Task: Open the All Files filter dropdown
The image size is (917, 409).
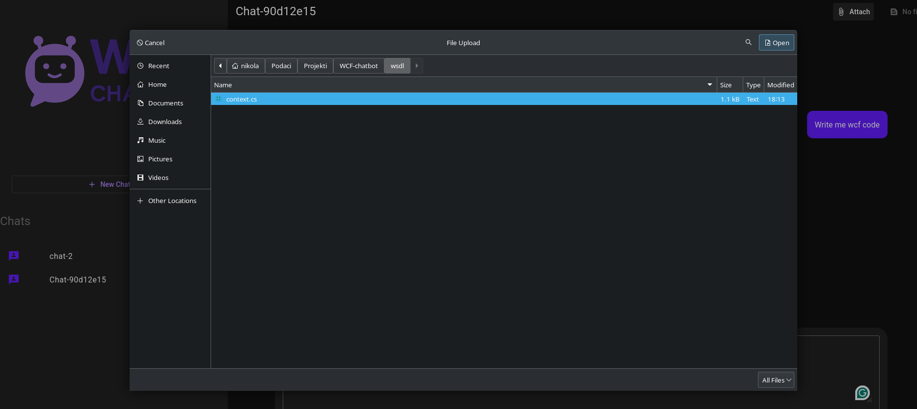Action: 776,380
